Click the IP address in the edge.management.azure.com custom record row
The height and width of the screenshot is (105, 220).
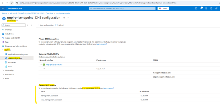(x=144, y=100)
